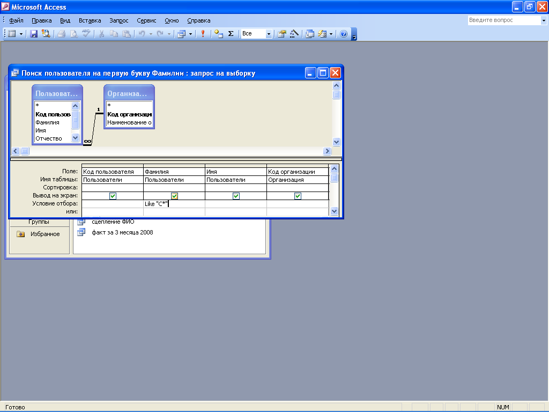Uncheck show for Код организации column
Image resolution: width=549 pixels, height=412 pixels.
tap(298, 196)
